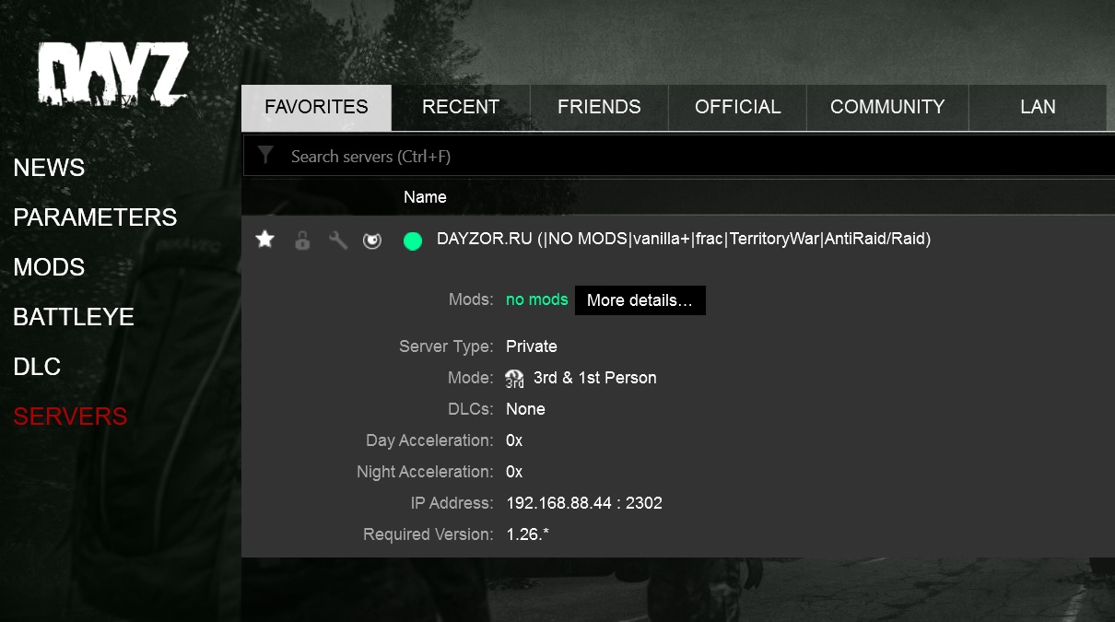Click the wrench icon on DAYZOR.RU row
The image size is (1115, 622).
(x=338, y=241)
